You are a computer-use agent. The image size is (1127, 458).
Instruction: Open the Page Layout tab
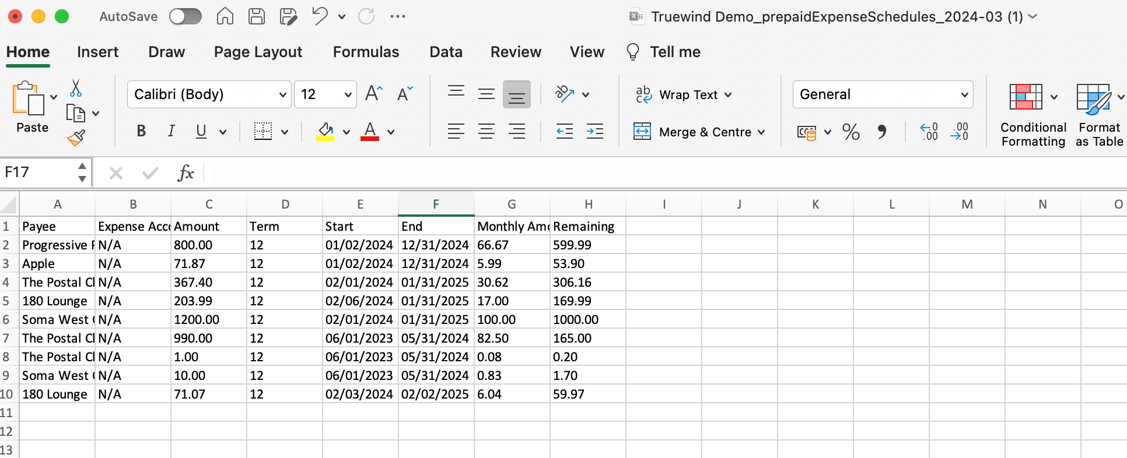(x=258, y=52)
